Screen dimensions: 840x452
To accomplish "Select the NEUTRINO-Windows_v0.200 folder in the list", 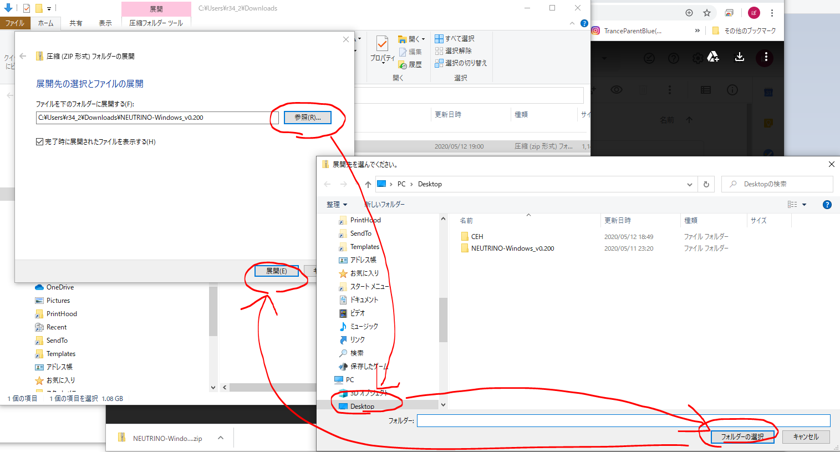I will click(x=512, y=248).
